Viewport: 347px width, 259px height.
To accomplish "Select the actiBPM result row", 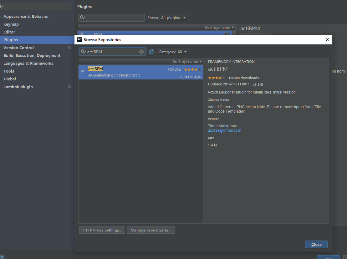I will 141,72.
